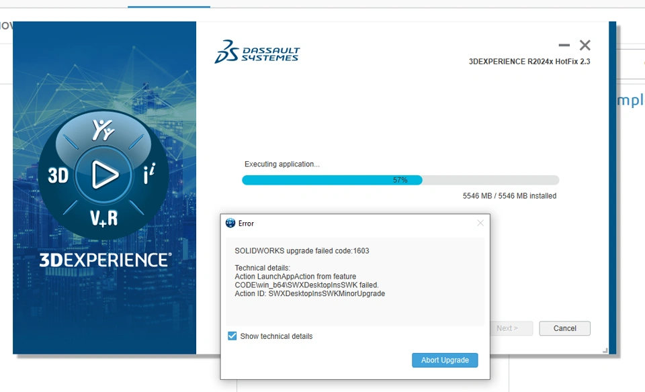The width and height of the screenshot is (645, 392).
Task: Click the 'Action ID: SWXDesktopInsSWKMinorUpgrade' line
Action: 310,294
